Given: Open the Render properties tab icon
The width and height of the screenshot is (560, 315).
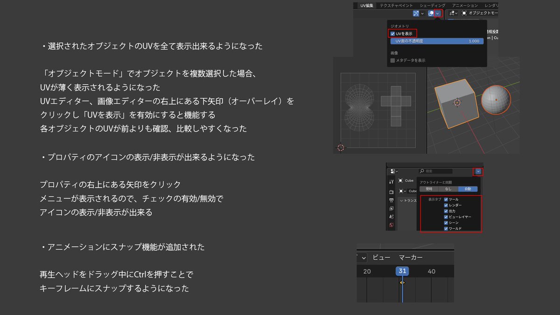Looking at the screenshot, I should 391,192.
